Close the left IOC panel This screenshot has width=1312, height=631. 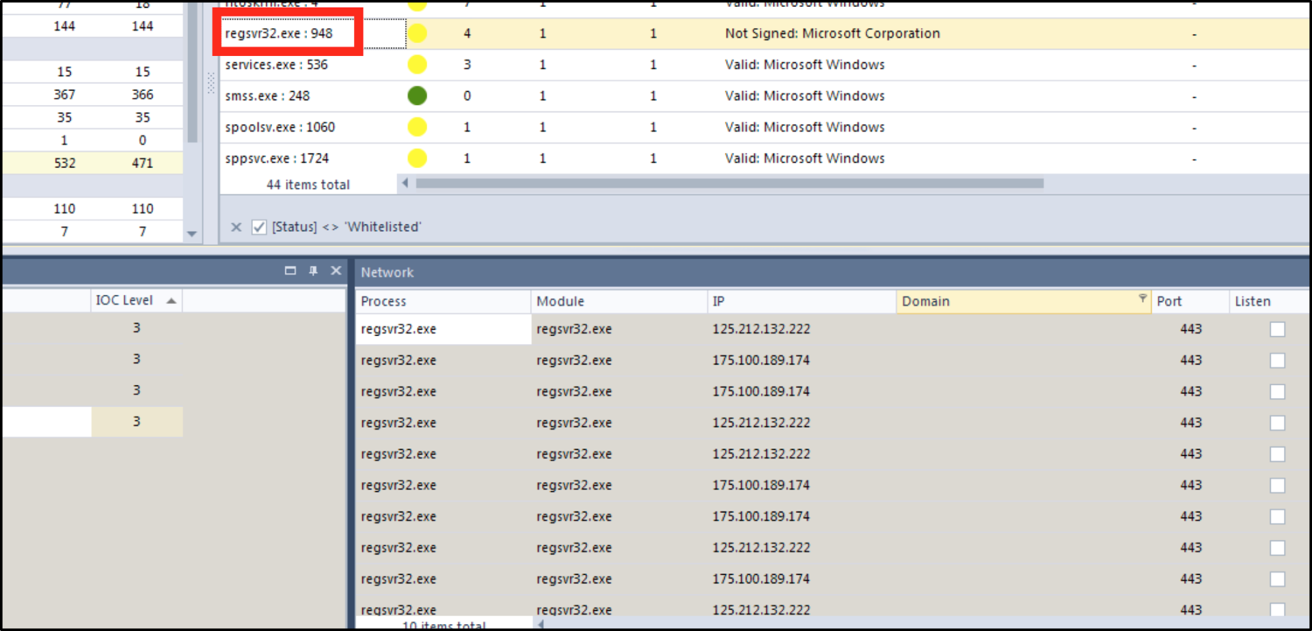[x=336, y=270]
